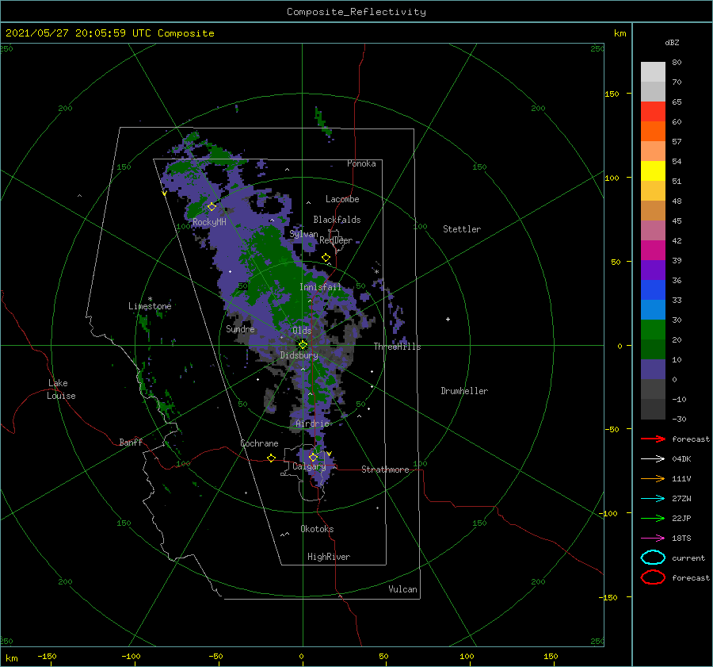Select the 20 dBZ green color swatch
The width and height of the screenshot is (713, 667).
coord(653,349)
